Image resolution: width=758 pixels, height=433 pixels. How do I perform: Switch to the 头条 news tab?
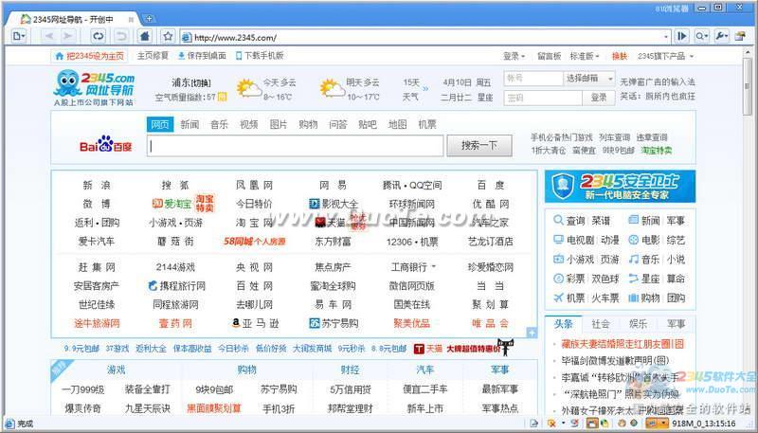tap(563, 324)
